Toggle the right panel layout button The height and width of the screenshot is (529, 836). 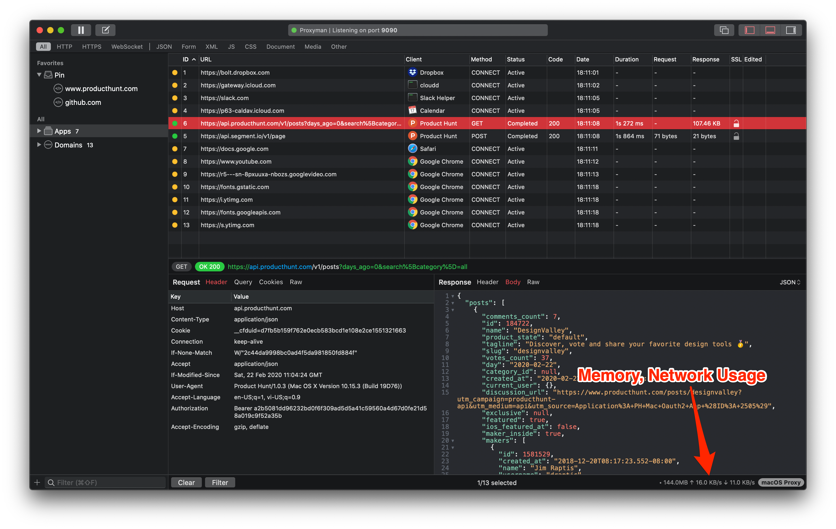pyautogui.click(x=791, y=30)
